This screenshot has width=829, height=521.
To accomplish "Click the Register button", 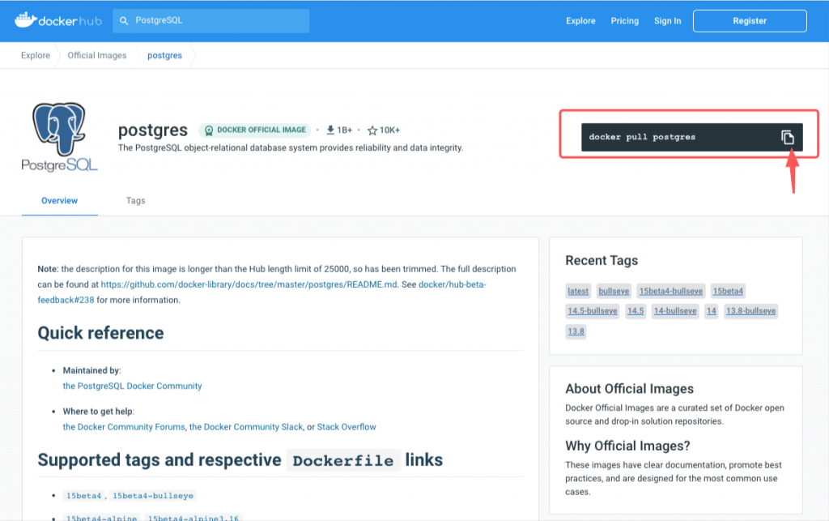I will click(750, 20).
